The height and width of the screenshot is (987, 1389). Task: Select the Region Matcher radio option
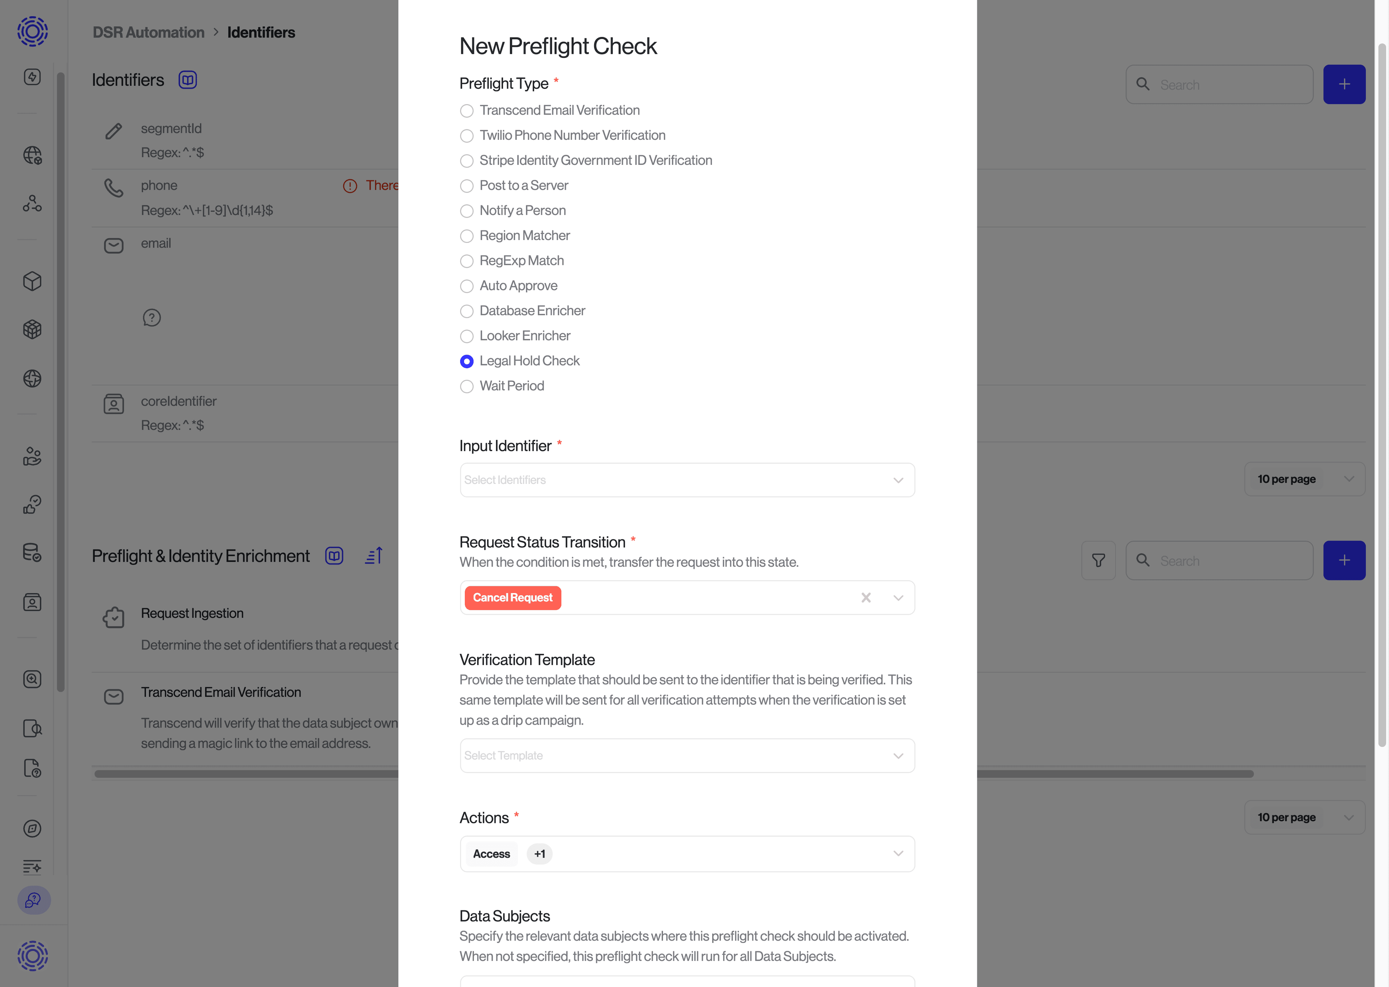[x=467, y=236]
